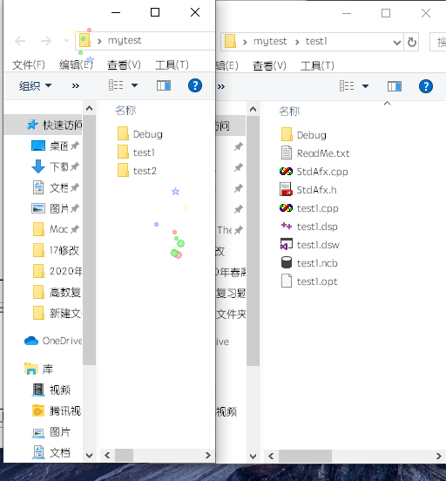This screenshot has width=446, height=481.
Task: Sort by 名称 column in mytest window
Action: (125, 110)
